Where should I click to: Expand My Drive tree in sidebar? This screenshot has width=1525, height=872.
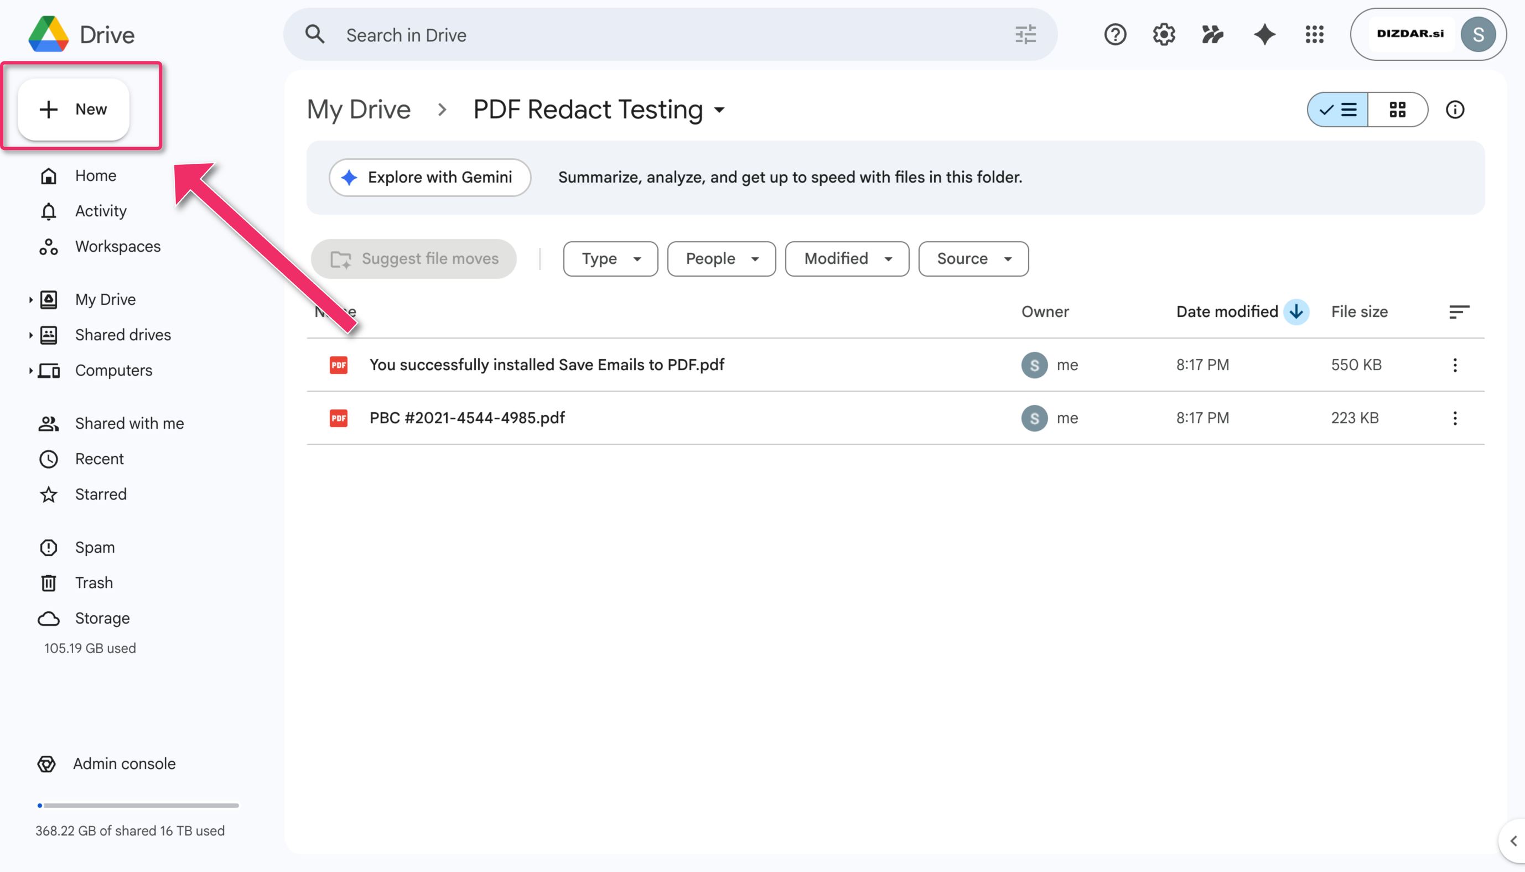click(x=30, y=299)
